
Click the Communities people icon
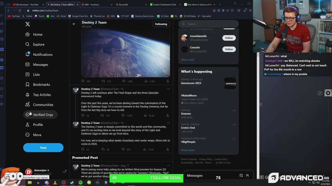point(27,105)
